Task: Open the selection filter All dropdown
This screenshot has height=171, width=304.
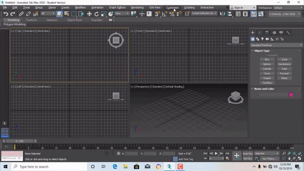Action: click(48, 13)
